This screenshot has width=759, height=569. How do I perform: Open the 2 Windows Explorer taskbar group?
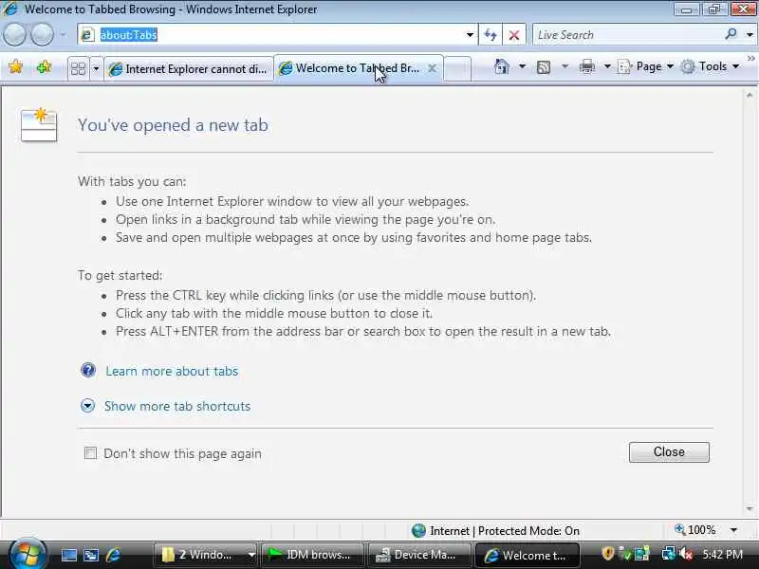coord(205,555)
